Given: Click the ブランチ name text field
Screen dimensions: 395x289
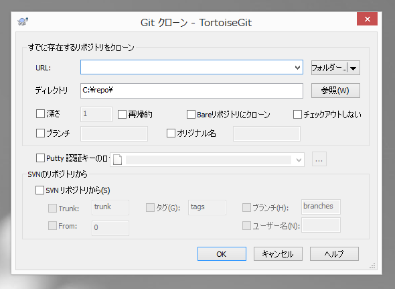Looking at the screenshot, I should coord(114,134).
